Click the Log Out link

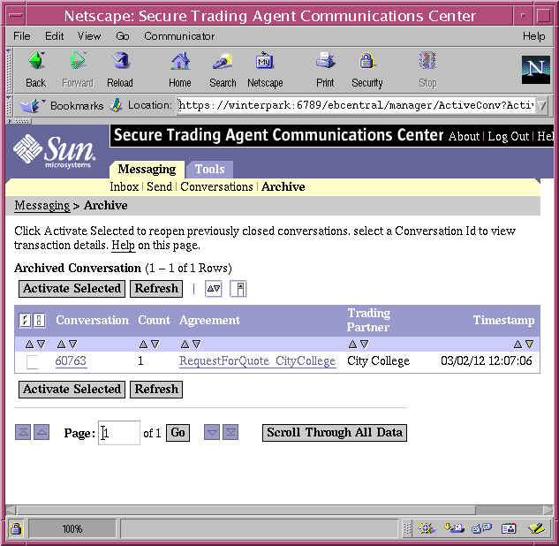[508, 136]
